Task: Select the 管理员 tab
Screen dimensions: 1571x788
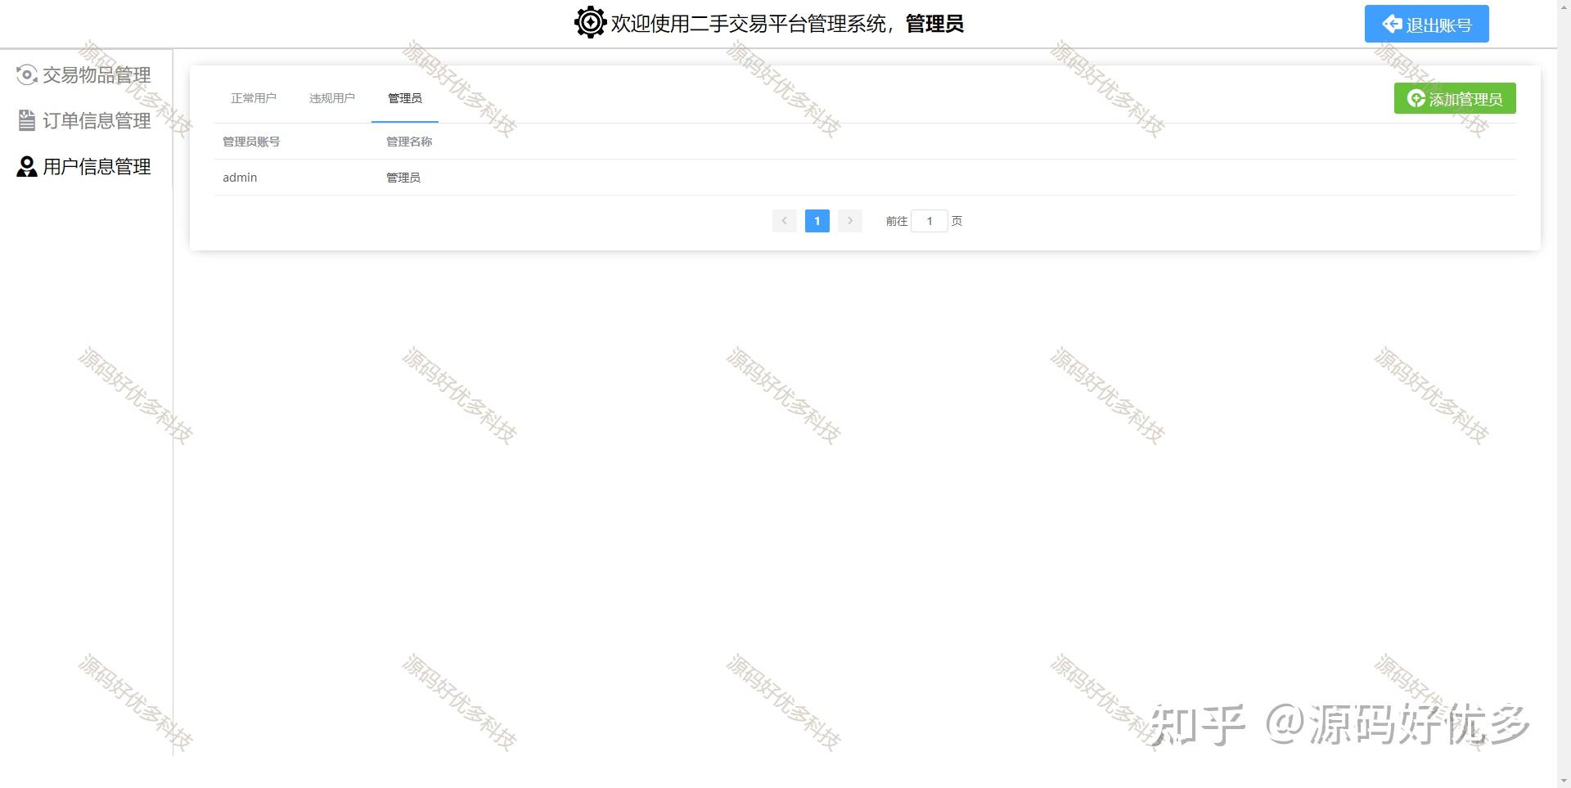Action: pyautogui.click(x=404, y=98)
